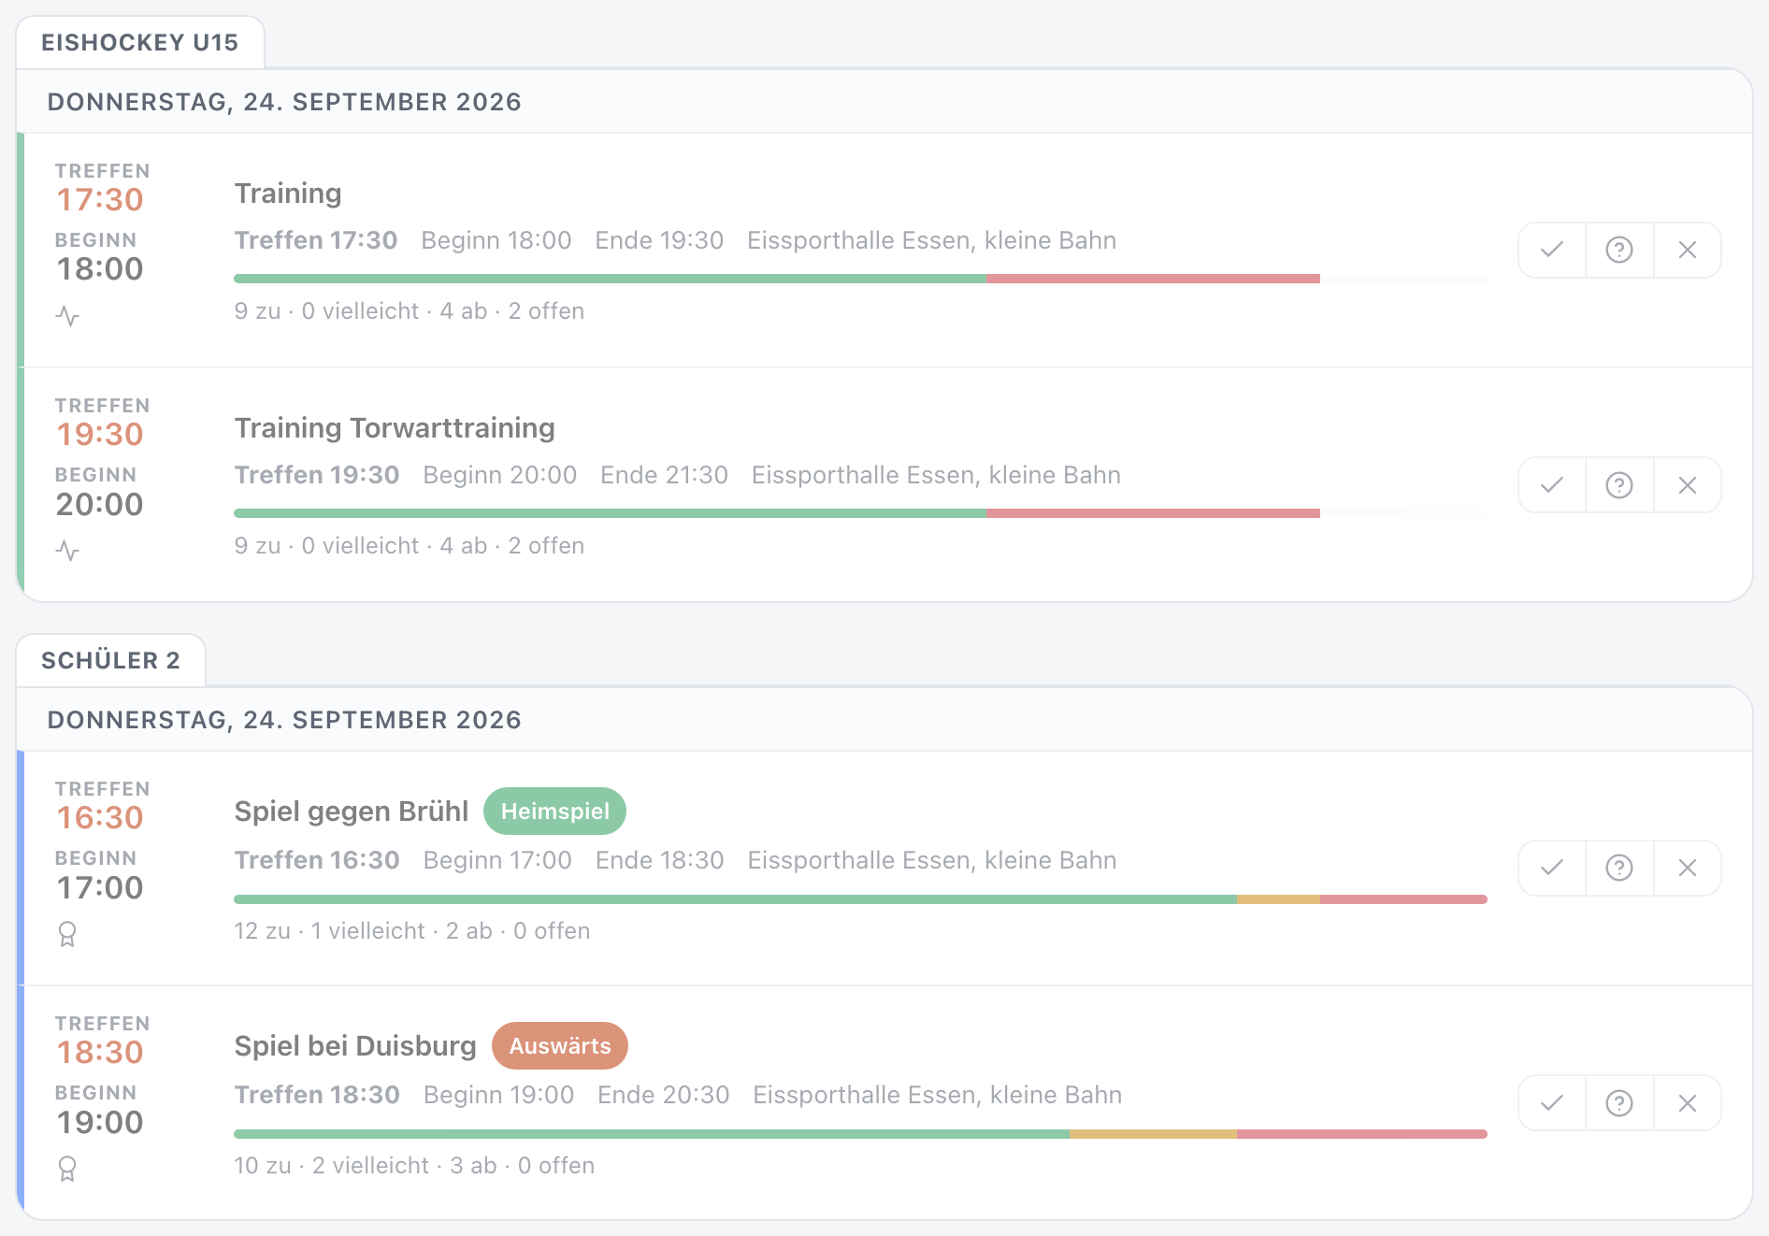Click the 17:30 Training attendance bar
Image resolution: width=1769 pixels, height=1236 pixels.
pyautogui.click(x=860, y=279)
